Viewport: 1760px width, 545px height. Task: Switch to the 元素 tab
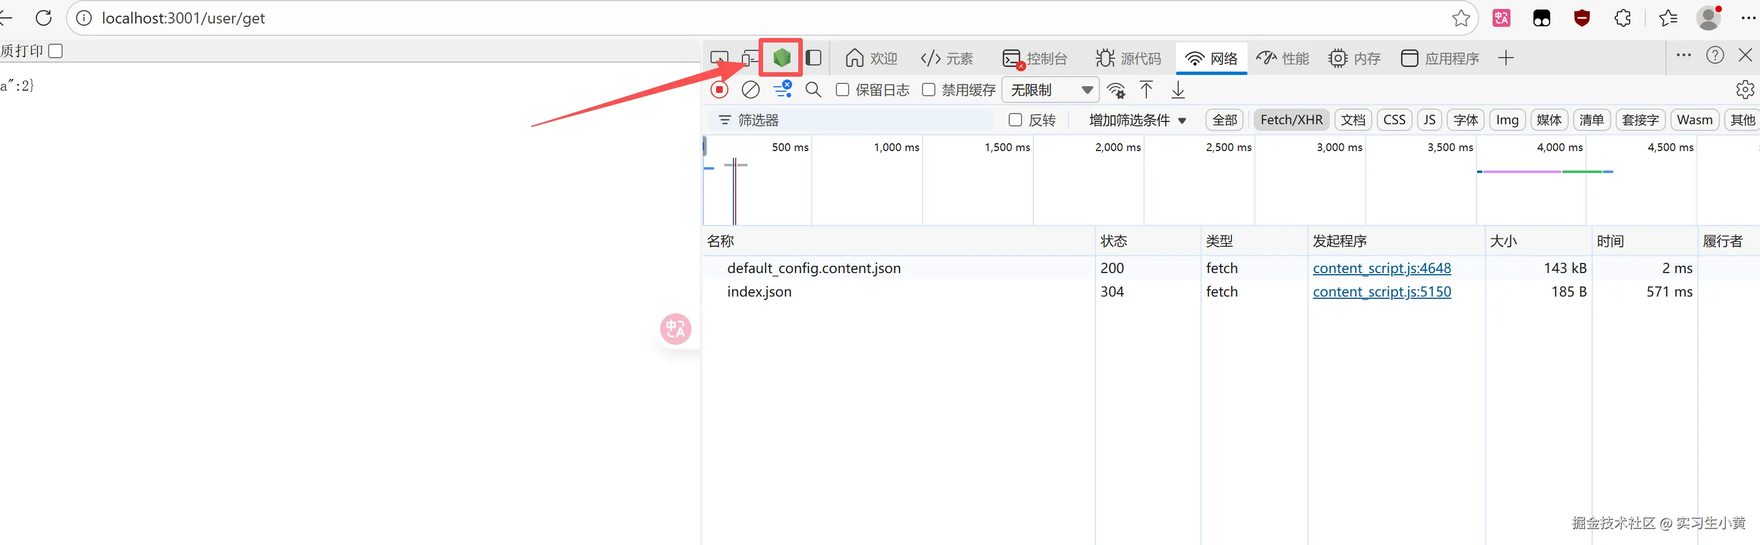pos(947,58)
